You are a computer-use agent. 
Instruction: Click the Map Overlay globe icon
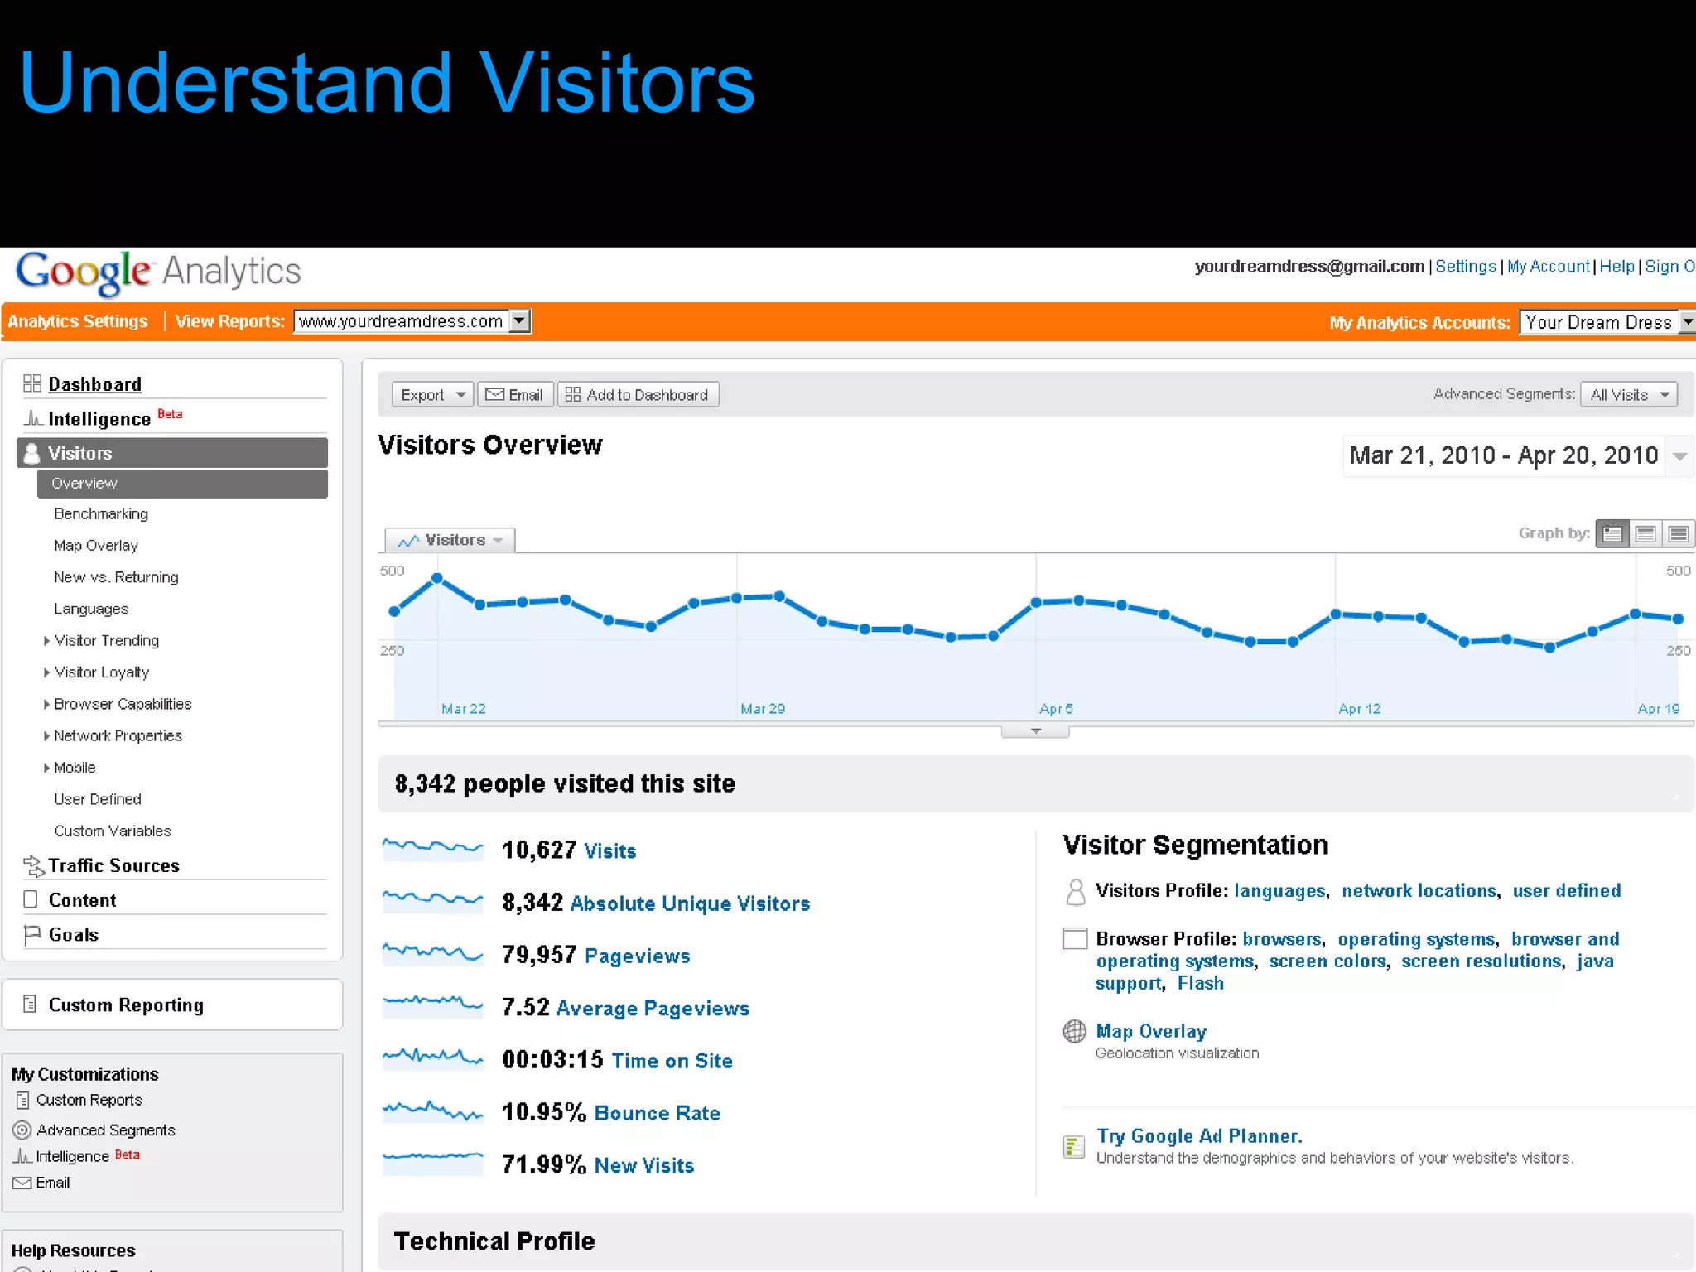point(1074,1031)
